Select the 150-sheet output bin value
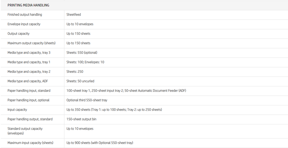Viewport: 288px width, 148px height. (x=81, y=119)
